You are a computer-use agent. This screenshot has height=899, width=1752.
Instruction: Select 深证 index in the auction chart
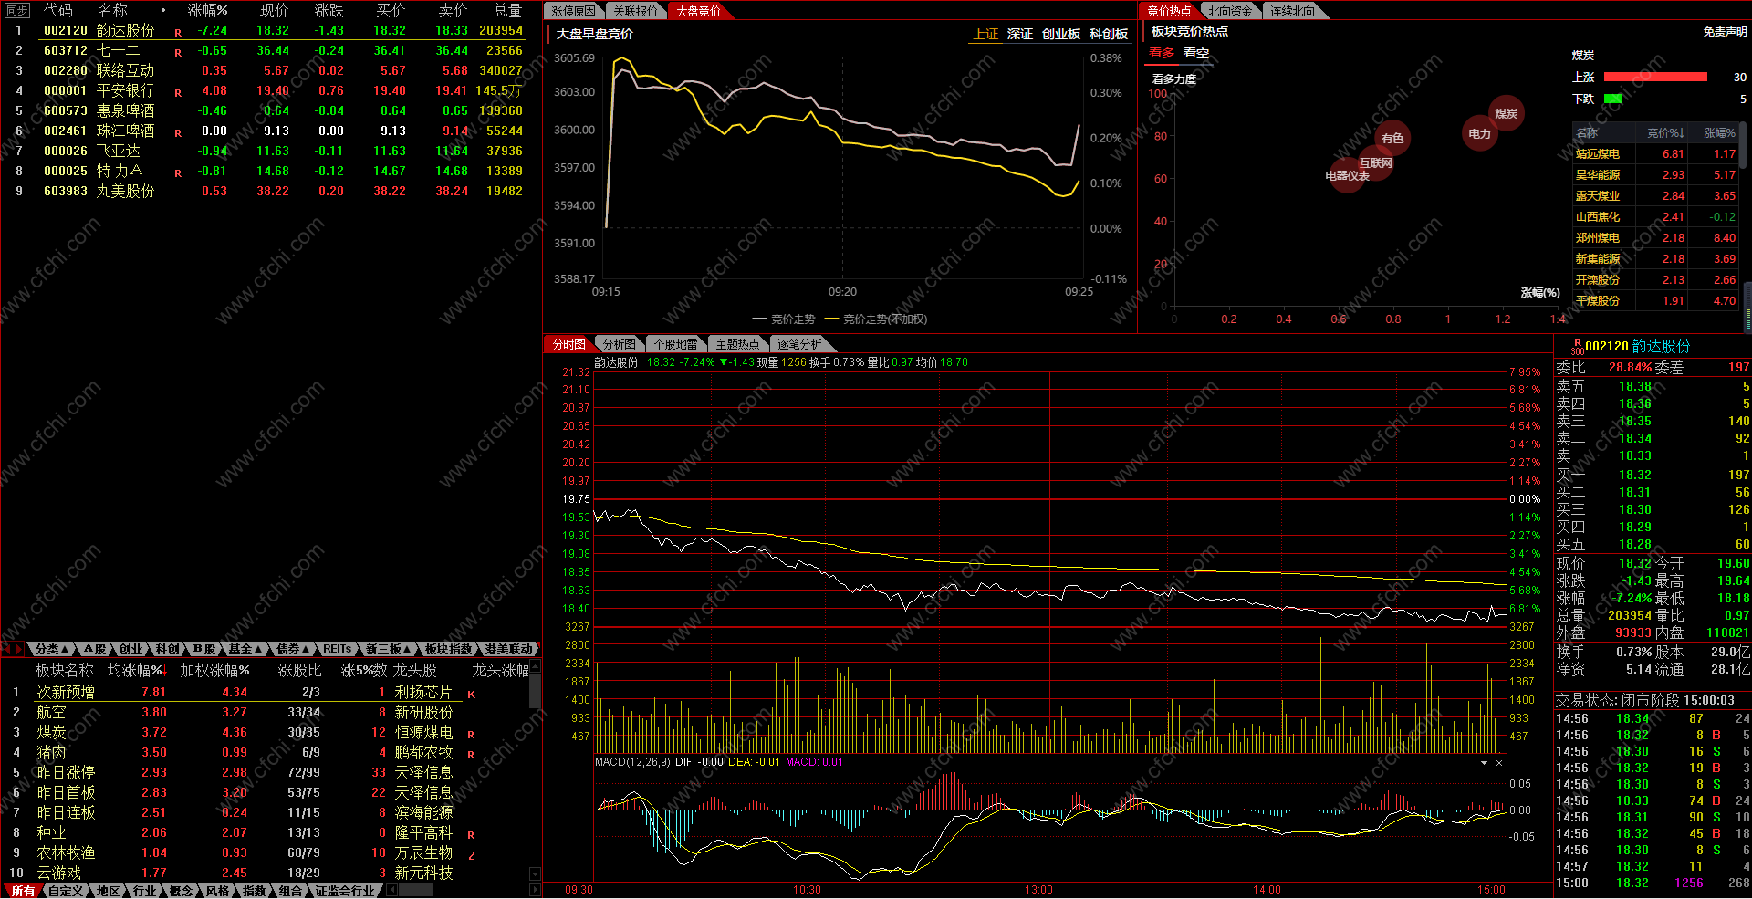(x=1020, y=34)
